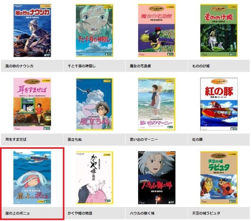Select the ハウルの動く城 title text
The height and width of the screenshot is (221, 251).
click(142, 213)
